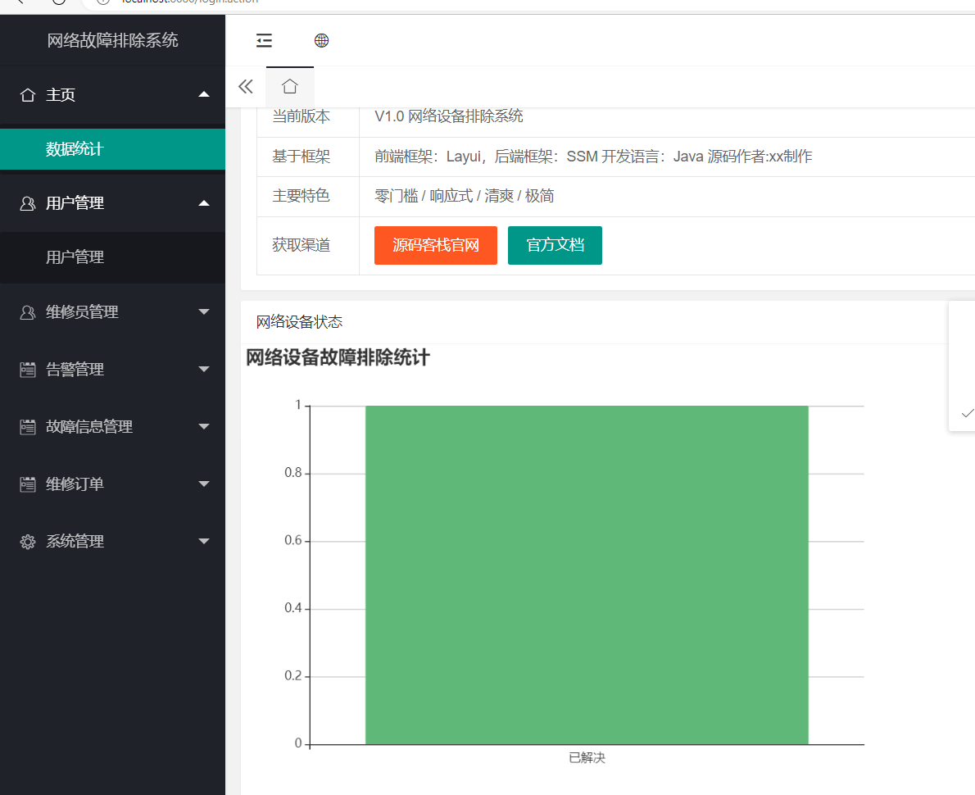The height and width of the screenshot is (795, 975).
Task: Select the green 已解决 bar in the chart
Action: pyautogui.click(x=586, y=574)
